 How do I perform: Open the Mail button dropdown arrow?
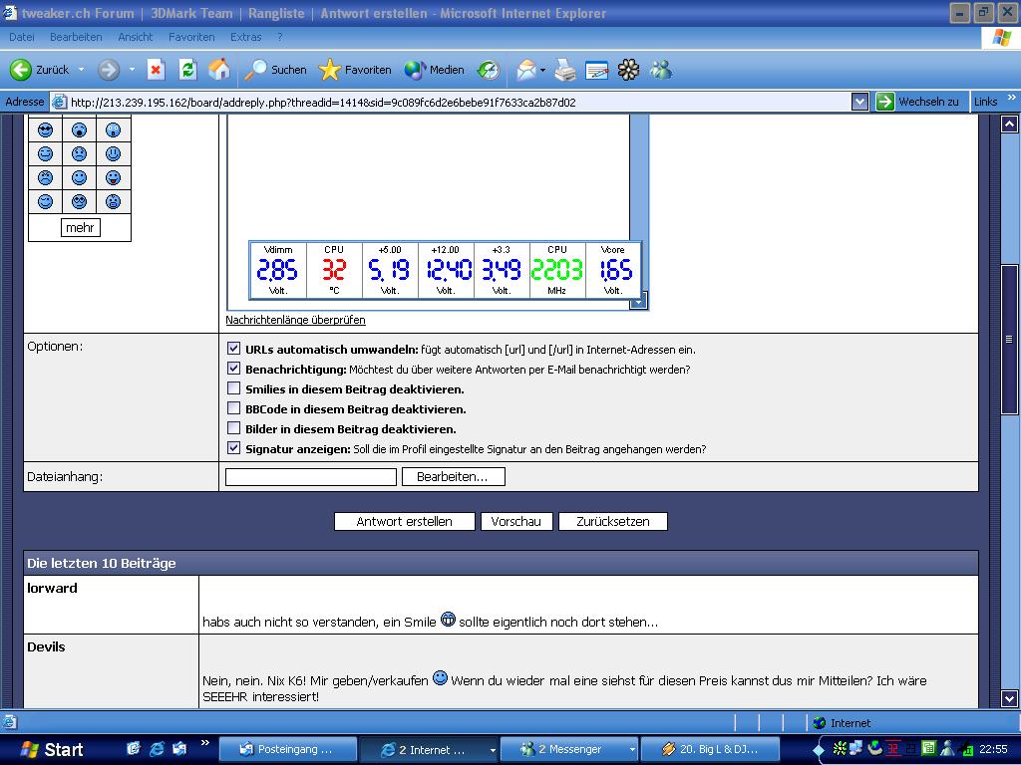pyautogui.click(x=542, y=70)
